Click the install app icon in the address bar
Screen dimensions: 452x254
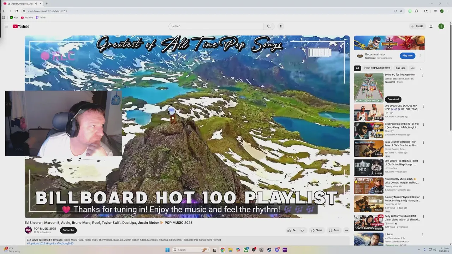click(395, 11)
